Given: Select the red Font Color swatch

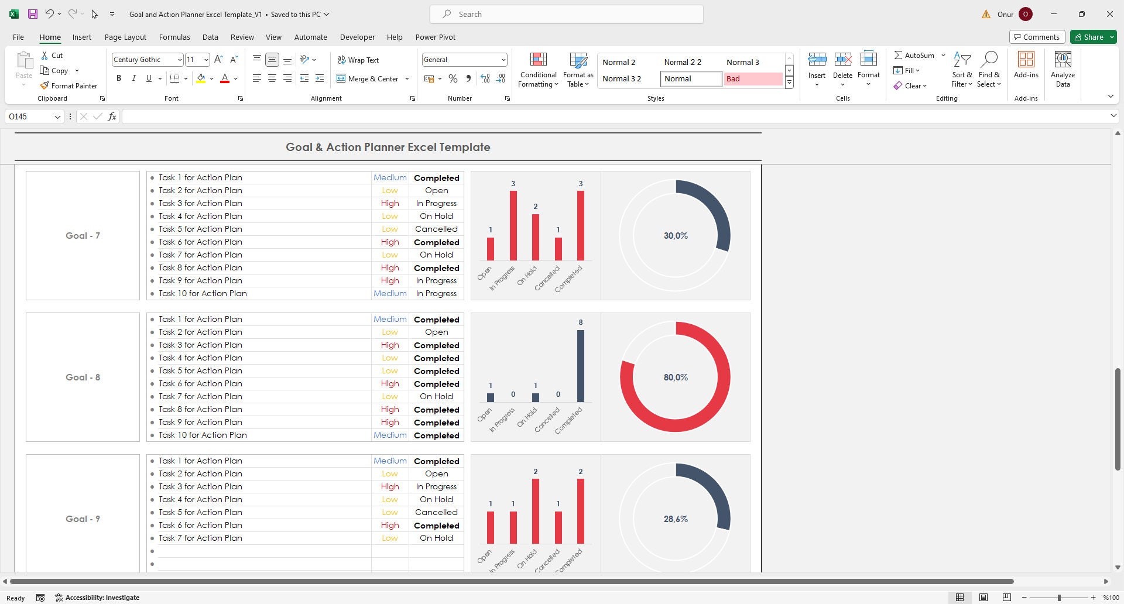Looking at the screenshot, I should [225, 78].
